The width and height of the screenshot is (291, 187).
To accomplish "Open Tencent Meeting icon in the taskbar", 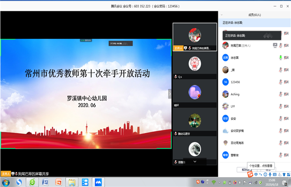I will click(99, 182).
